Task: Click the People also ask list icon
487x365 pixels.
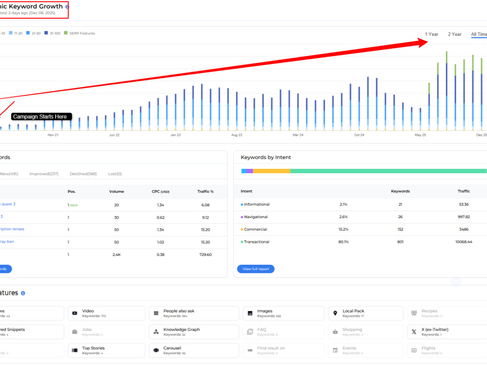Action: pyautogui.click(x=156, y=313)
